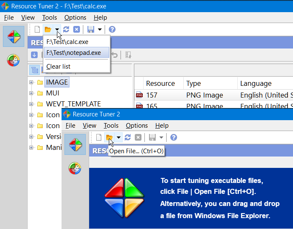This screenshot has width=293, height=229.
Task: Expand first Icon folder node
Action: point(31,115)
